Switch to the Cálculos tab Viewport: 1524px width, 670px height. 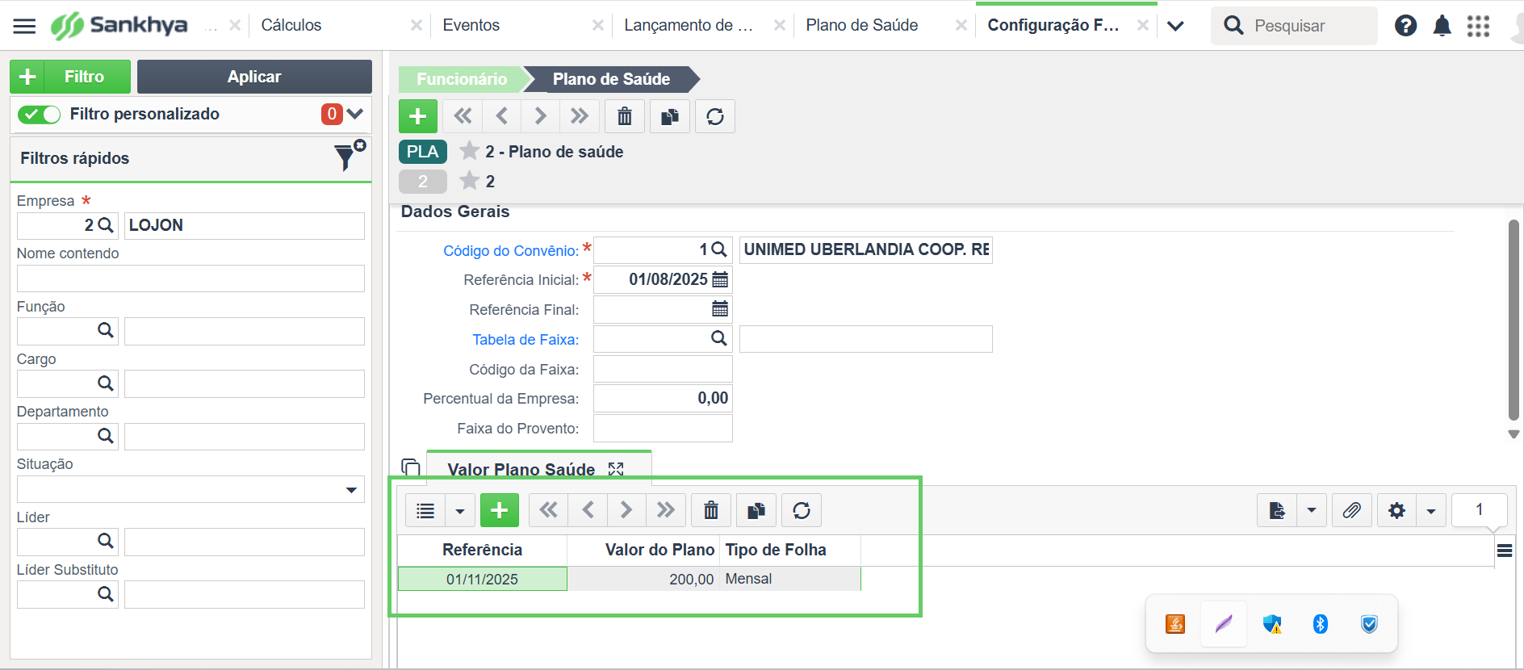click(x=291, y=25)
